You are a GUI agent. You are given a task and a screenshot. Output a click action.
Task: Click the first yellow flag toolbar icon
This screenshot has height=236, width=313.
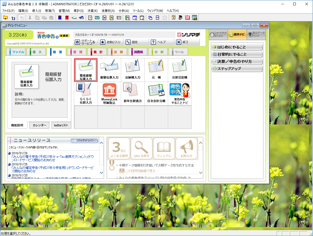coord(5,18)
